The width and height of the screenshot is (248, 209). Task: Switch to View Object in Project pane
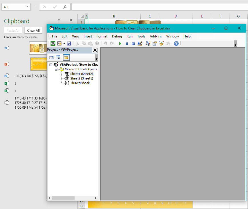pyautogui.click(x=58, y=57)
